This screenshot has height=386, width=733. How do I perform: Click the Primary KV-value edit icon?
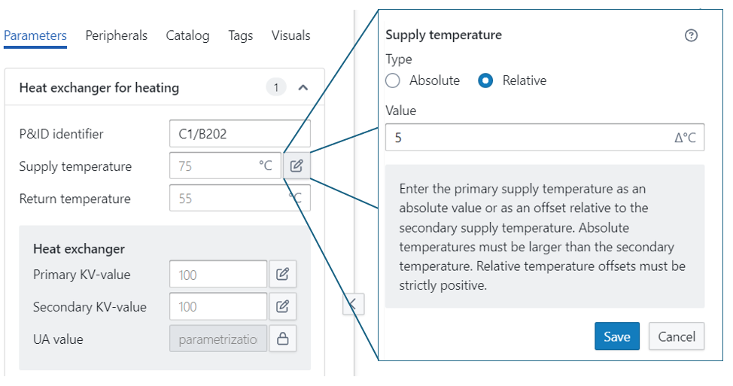pos(283,275)
